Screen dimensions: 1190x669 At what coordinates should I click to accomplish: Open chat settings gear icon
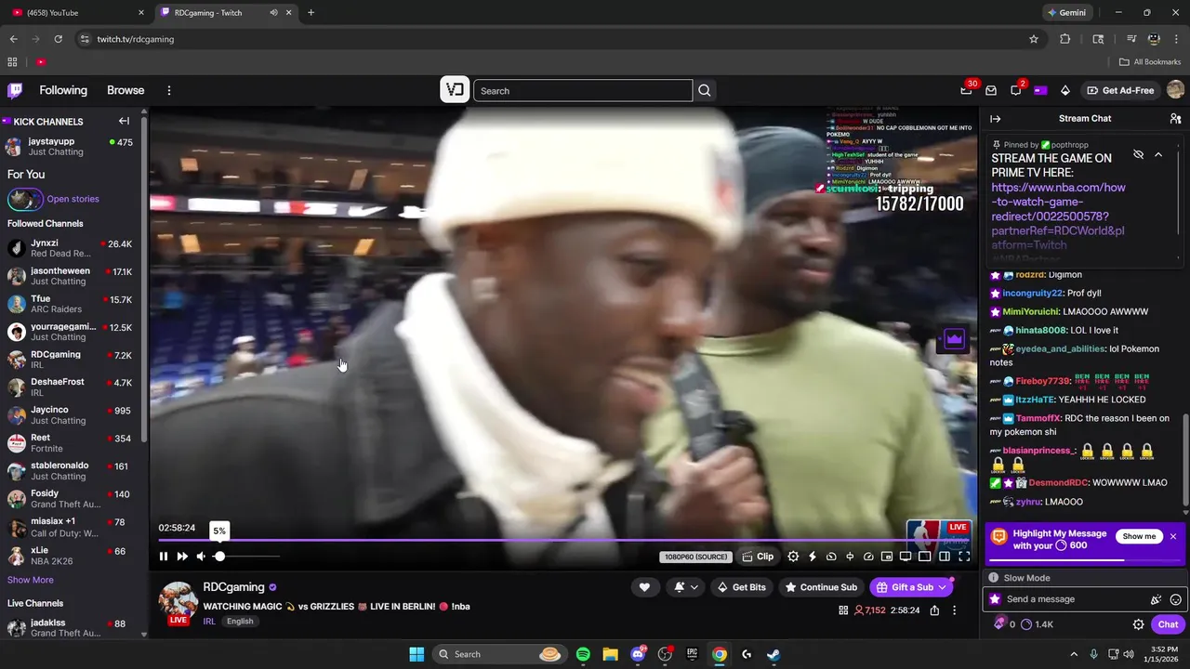point(1138,624)
